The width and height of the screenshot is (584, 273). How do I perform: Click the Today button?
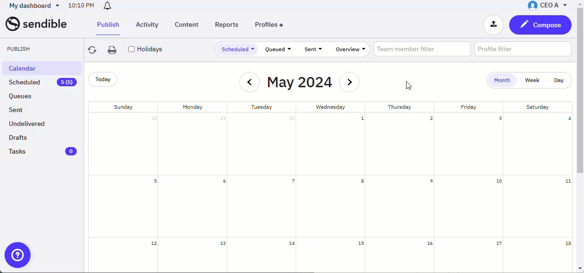tap(103, 79)
